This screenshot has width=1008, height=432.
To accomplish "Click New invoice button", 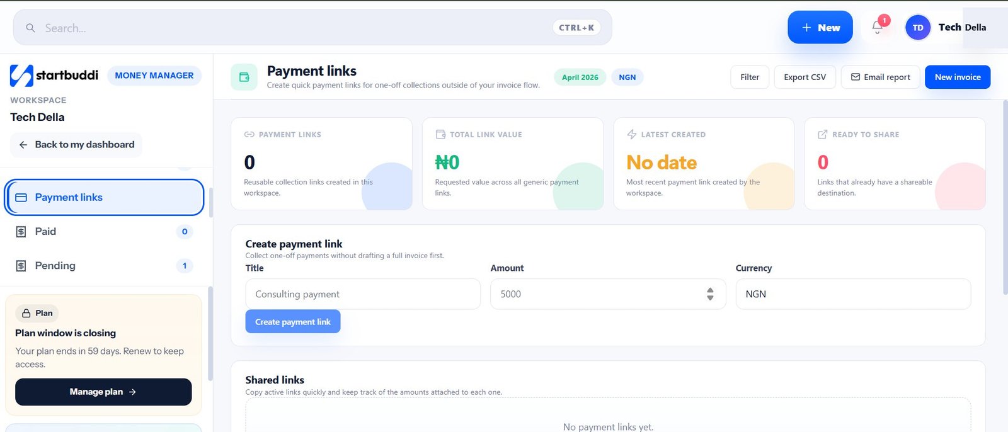I will point(958,77).
